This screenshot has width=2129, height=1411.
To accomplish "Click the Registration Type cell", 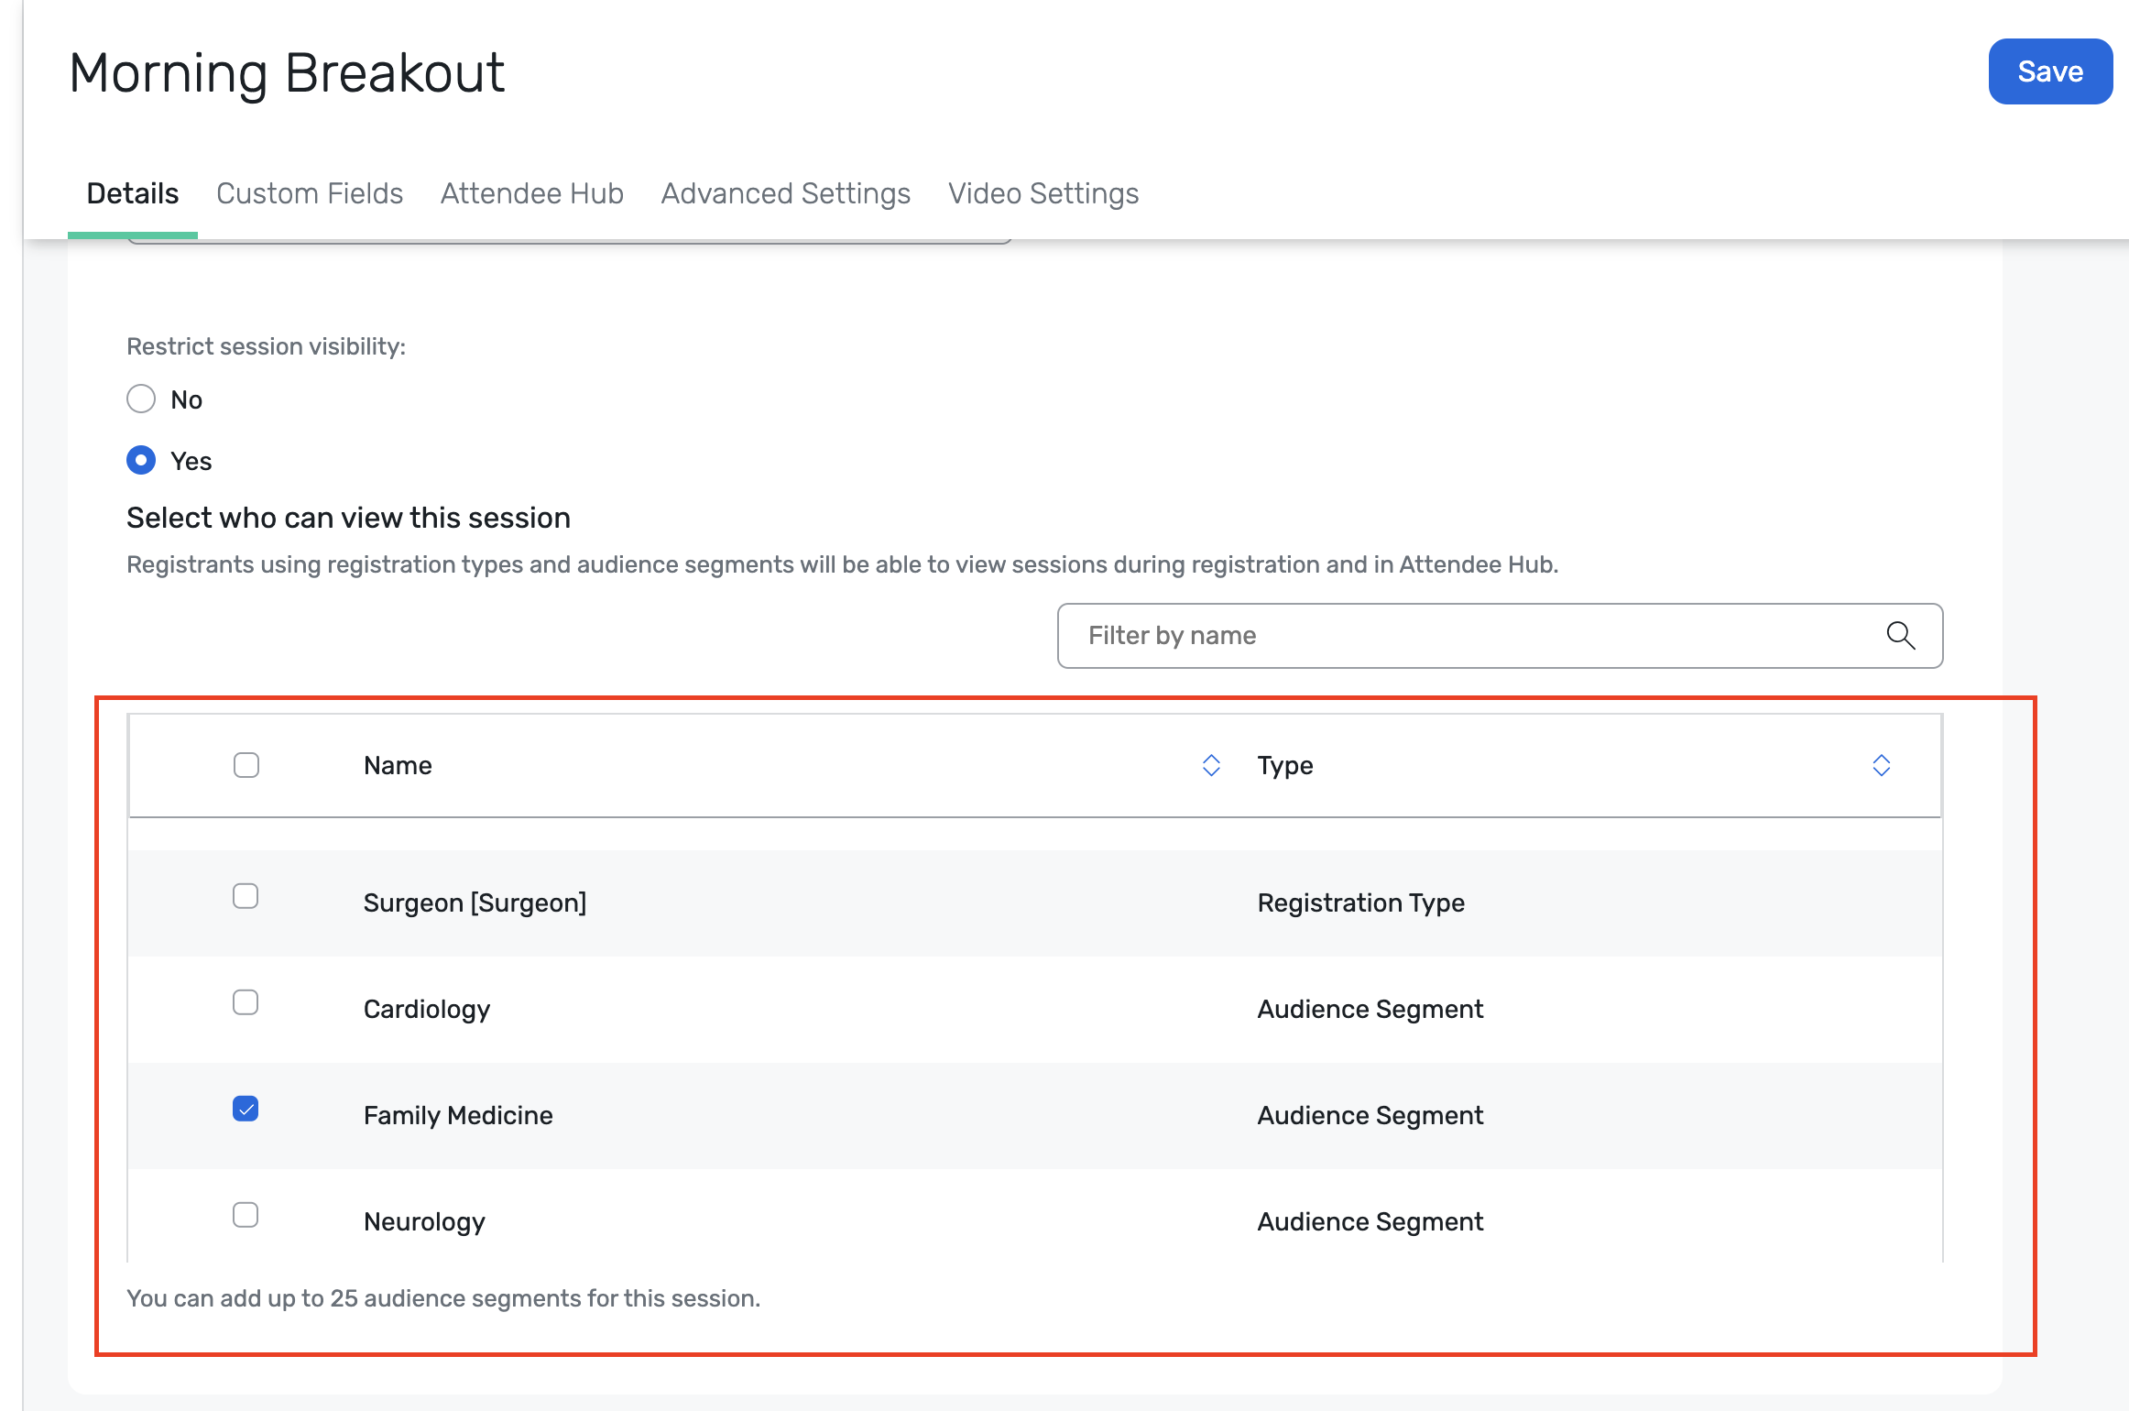I will point(1361,902).
